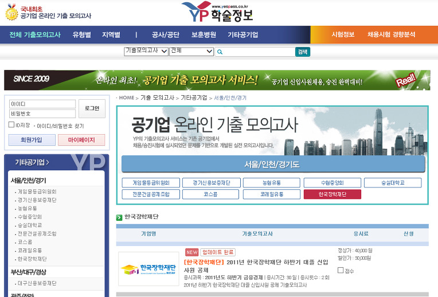Screen dimensions: 438x297
Task: Open the 공사/공단 menu item
Action: pos(165,34)
